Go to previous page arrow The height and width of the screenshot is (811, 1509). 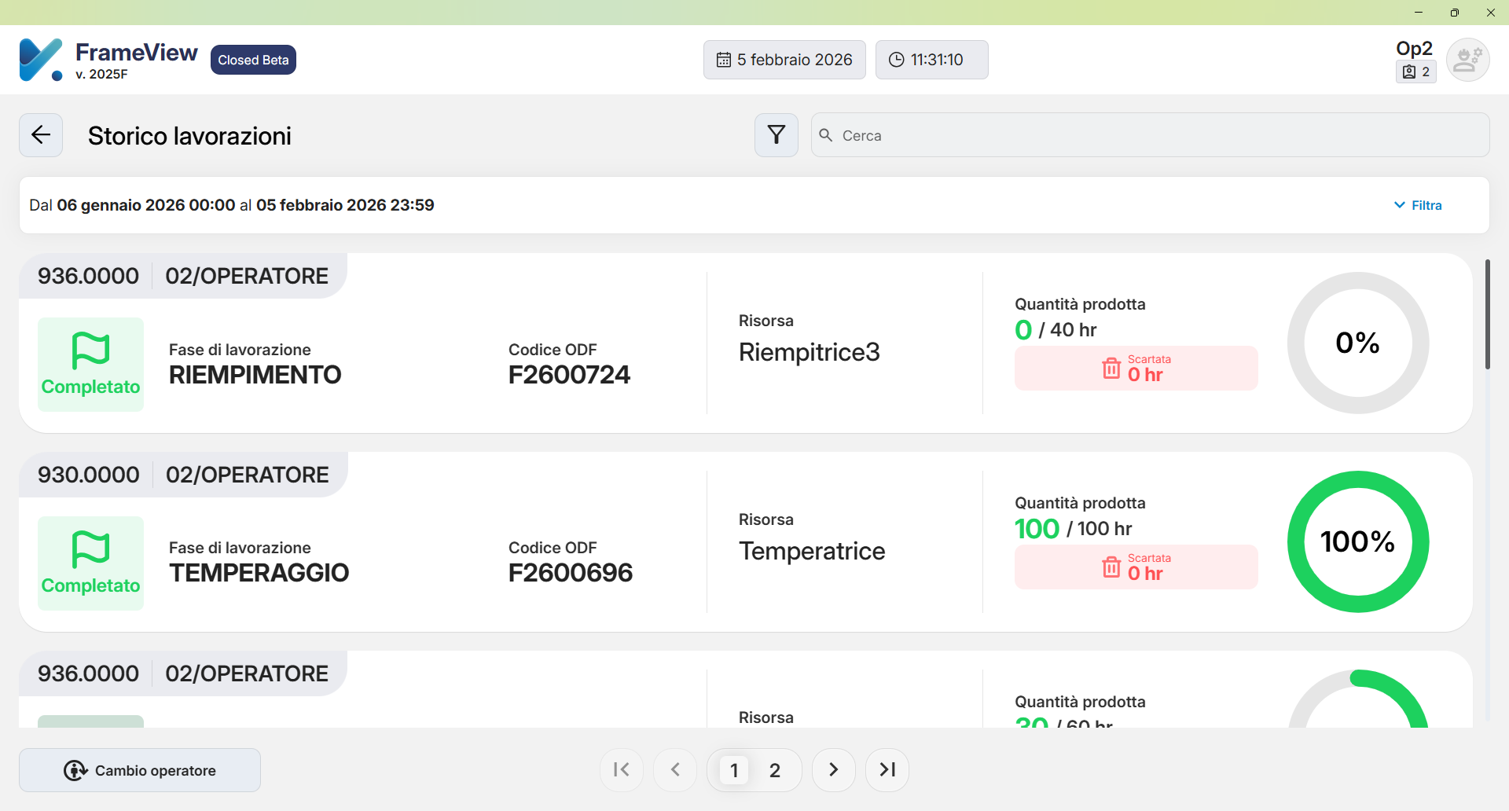[675, 770]
